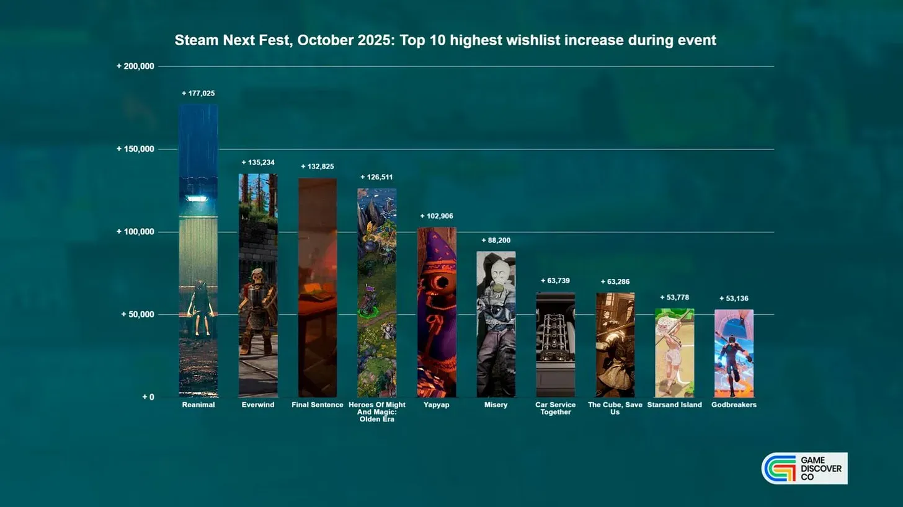Click the Everwind capsule image

click(257, 285)
